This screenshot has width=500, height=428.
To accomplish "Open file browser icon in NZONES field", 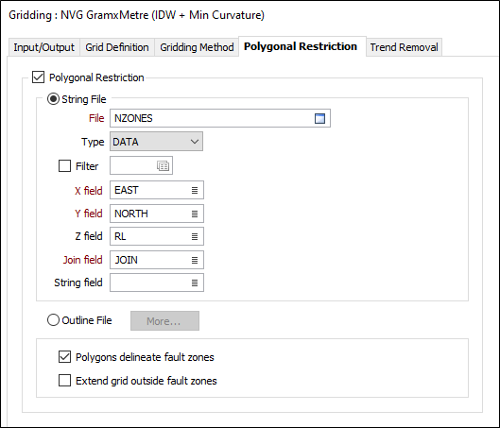I will coord(319,118).
